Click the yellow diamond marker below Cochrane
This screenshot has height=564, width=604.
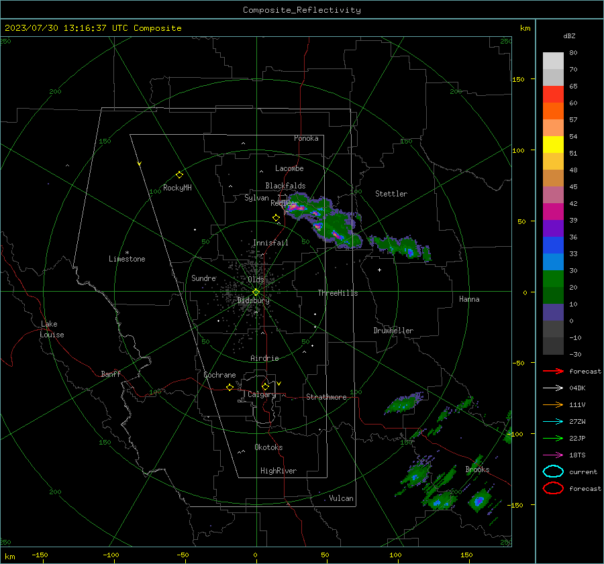point(230,388)
